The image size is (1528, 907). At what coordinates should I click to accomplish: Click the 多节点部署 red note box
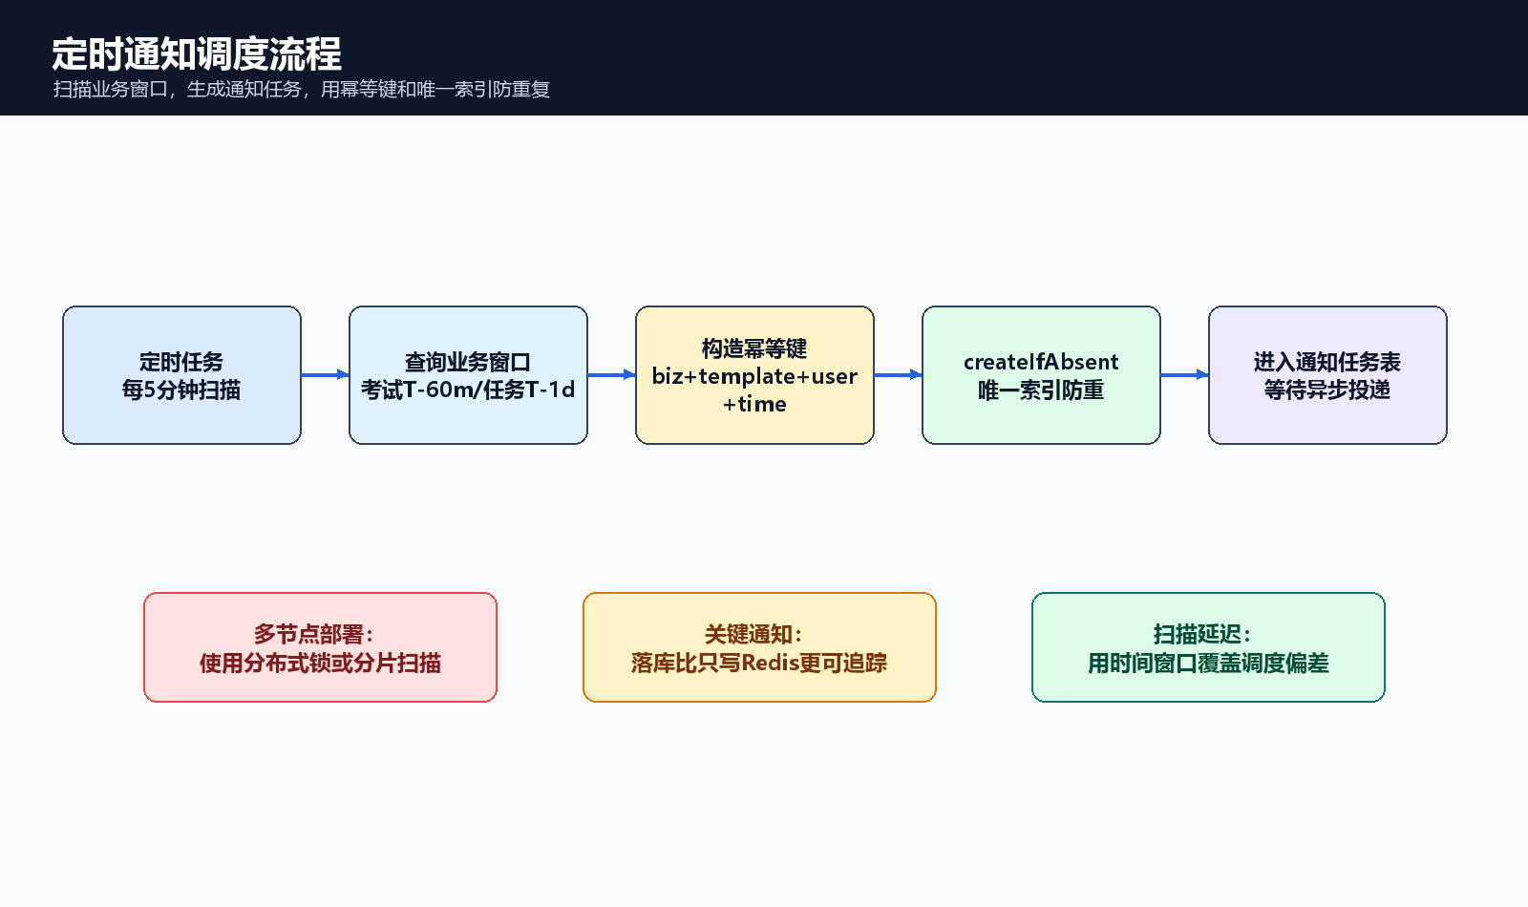click(x=320, y=647)
